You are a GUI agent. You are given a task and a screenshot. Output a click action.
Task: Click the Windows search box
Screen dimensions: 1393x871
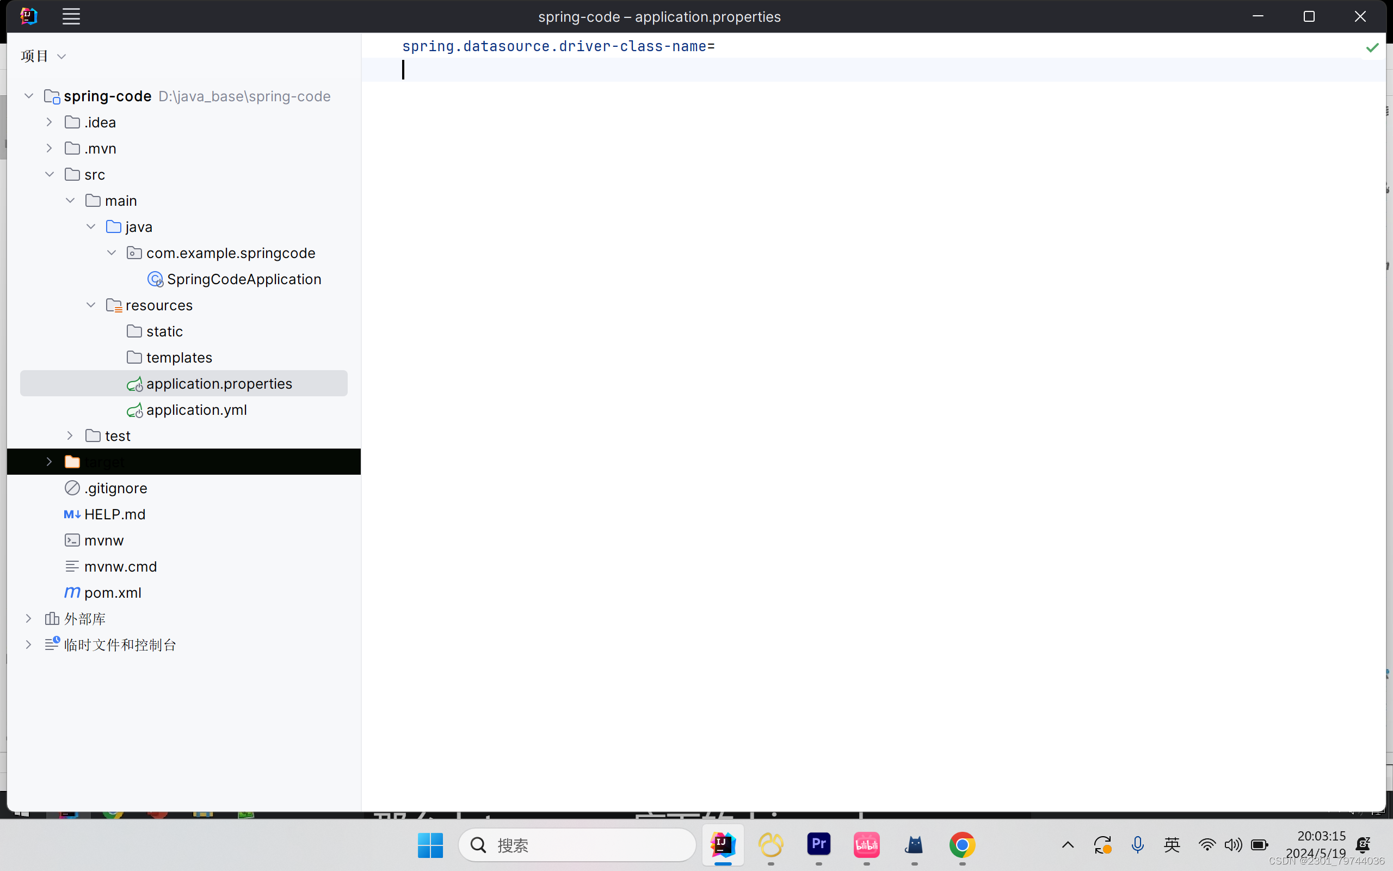click(x=577, y=844)
